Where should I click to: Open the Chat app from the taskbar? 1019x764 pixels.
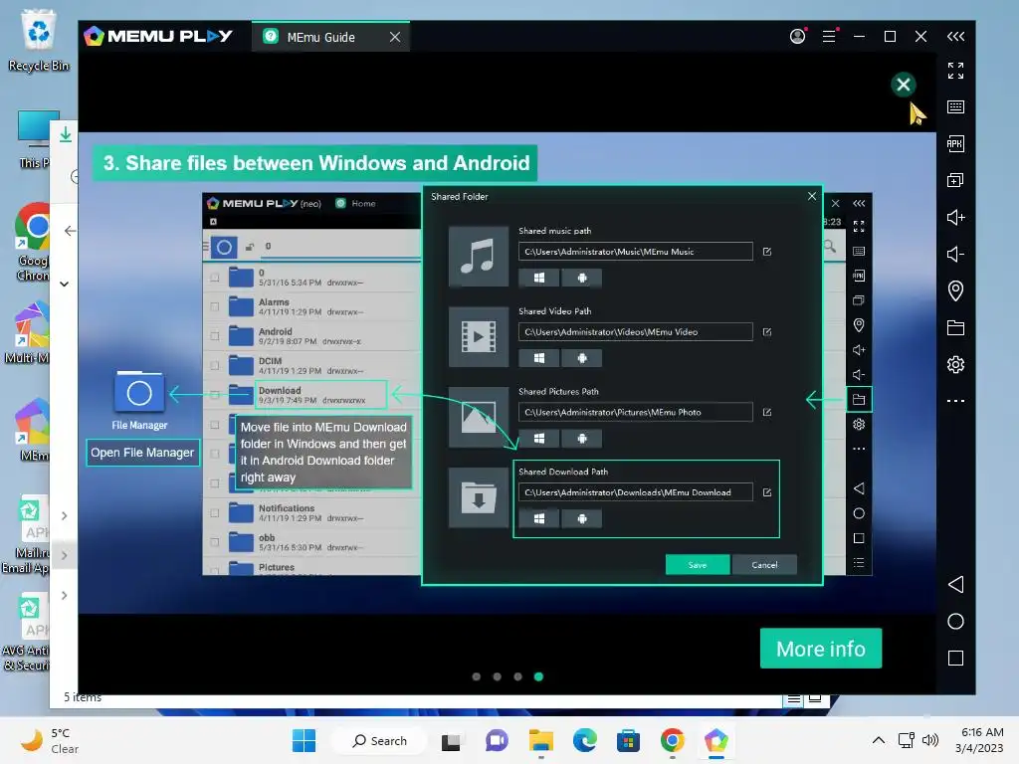(497, 740)
